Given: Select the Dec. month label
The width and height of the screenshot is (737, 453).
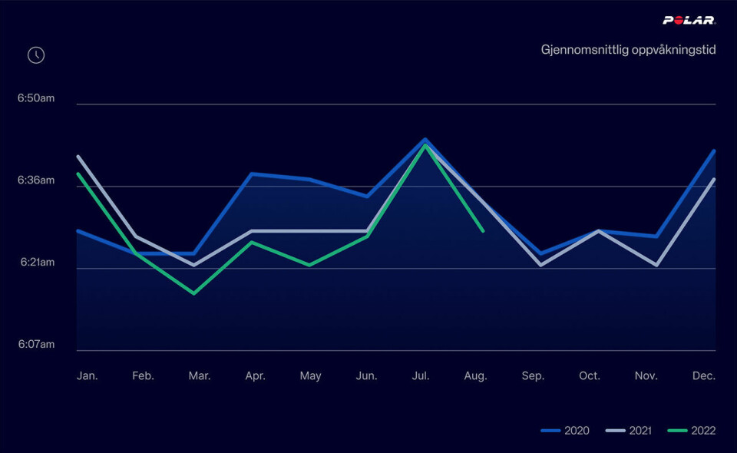Looking at the screenshot, I should [x=703, y=376].
